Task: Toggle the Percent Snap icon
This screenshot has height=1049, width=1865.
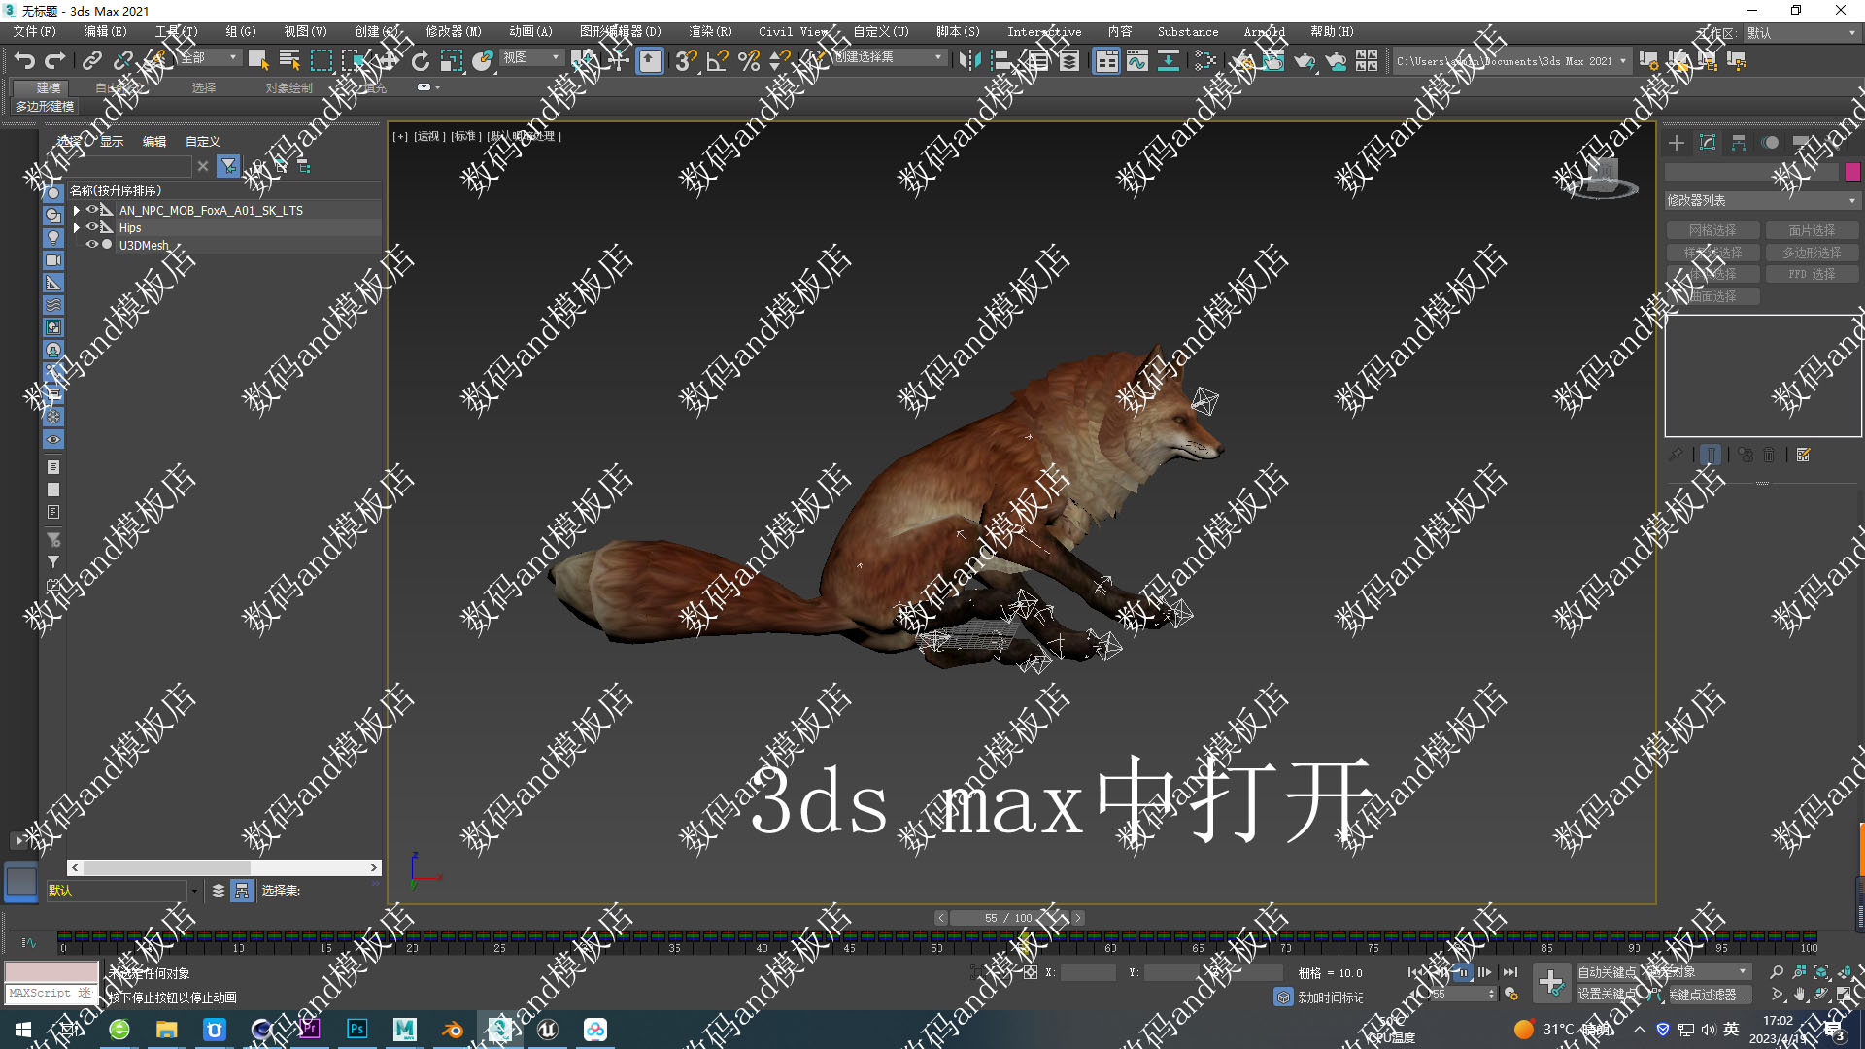Action: [749, 61]
